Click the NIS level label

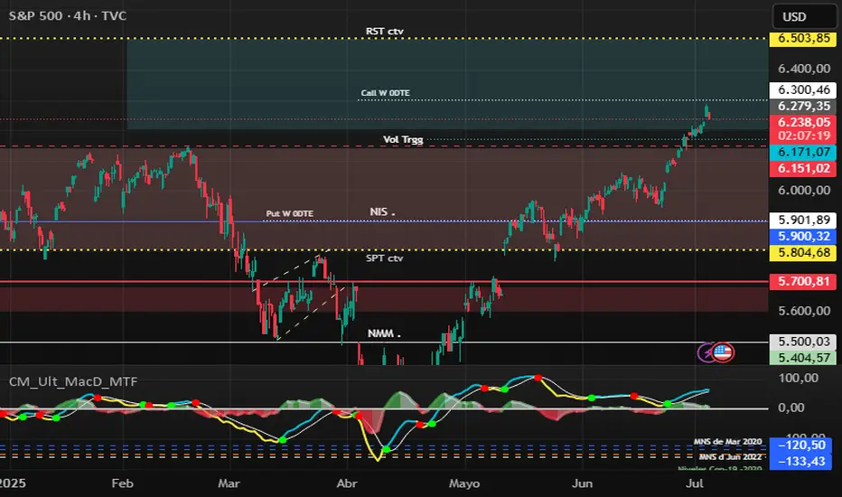(382, 211)
